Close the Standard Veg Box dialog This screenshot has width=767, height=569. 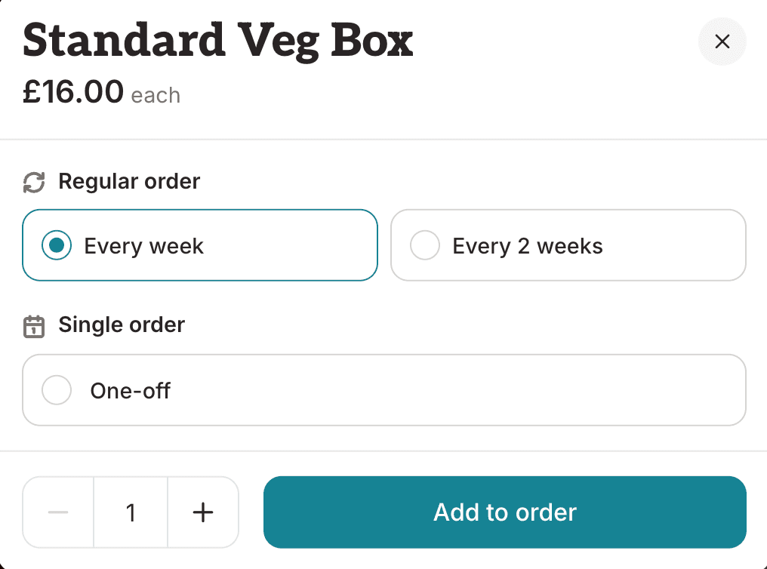[722, 42]
